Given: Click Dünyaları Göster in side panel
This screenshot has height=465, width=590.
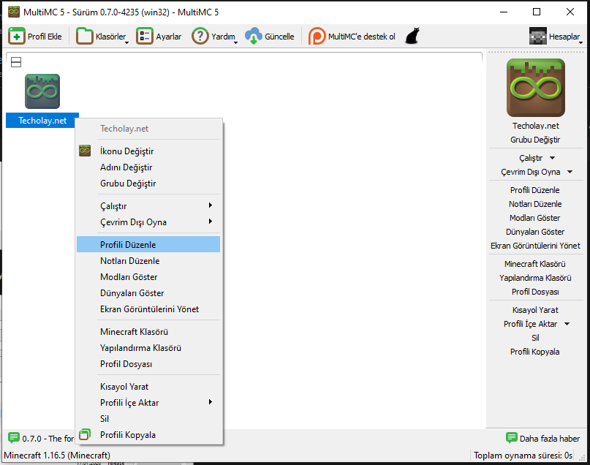Looking at the screenshot, I should [x=535, y=232].
